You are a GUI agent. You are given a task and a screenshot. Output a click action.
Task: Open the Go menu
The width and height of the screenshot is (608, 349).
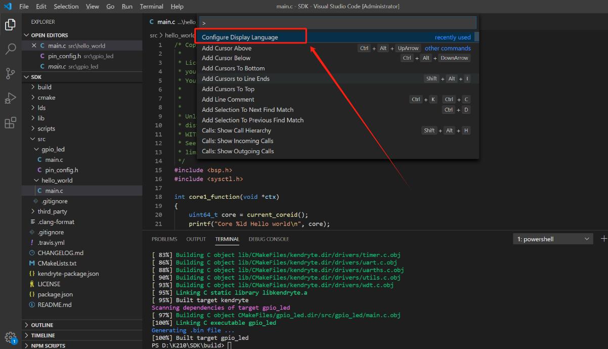tap(110, 7)
